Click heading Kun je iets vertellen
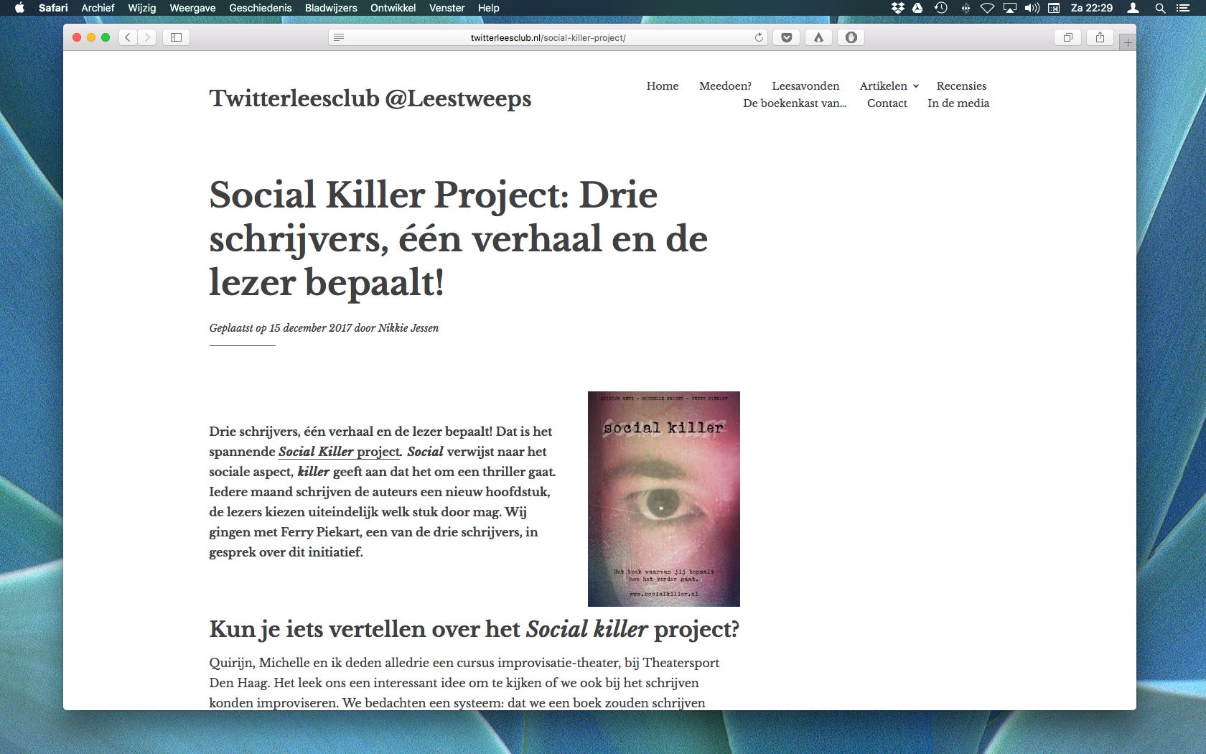 coord(474,629)
